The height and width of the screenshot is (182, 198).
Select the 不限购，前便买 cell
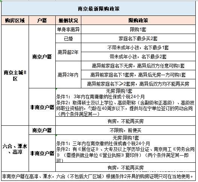(125, 130)
